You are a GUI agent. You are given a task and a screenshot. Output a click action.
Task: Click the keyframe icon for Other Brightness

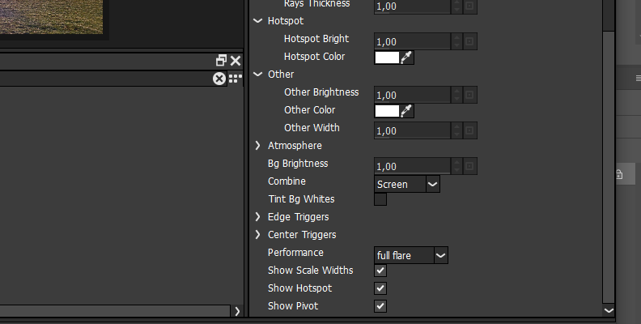click(469, 95)
